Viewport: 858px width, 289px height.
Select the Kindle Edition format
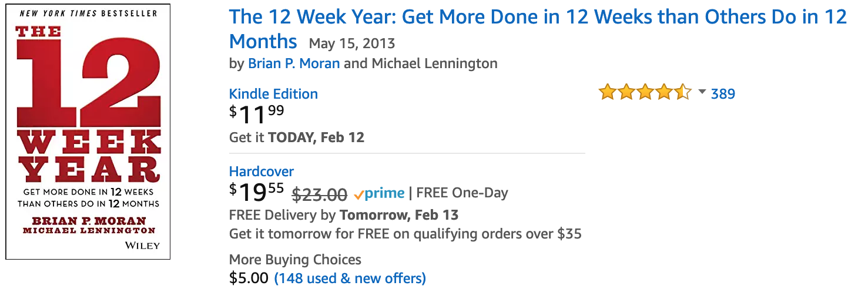point(273,94)
